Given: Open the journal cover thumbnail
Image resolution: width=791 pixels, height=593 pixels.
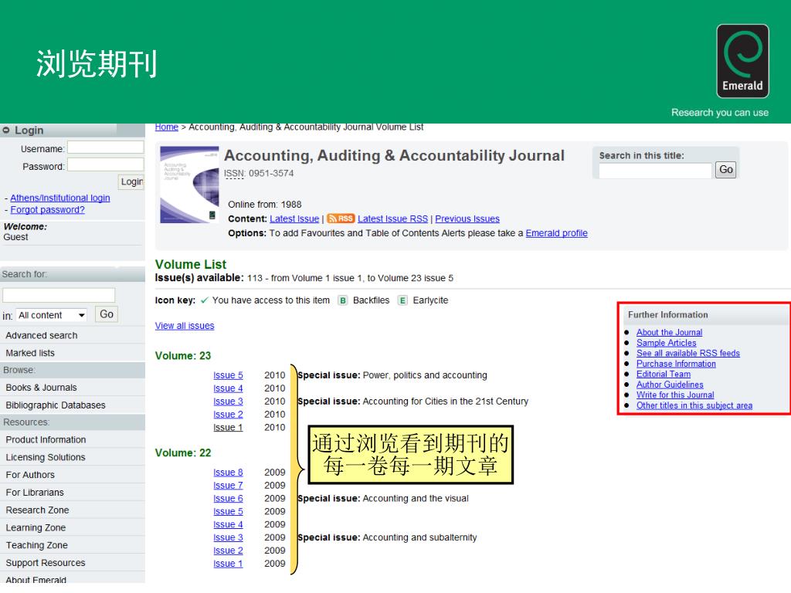Looking at the screenshot, I should click(189, 185).
